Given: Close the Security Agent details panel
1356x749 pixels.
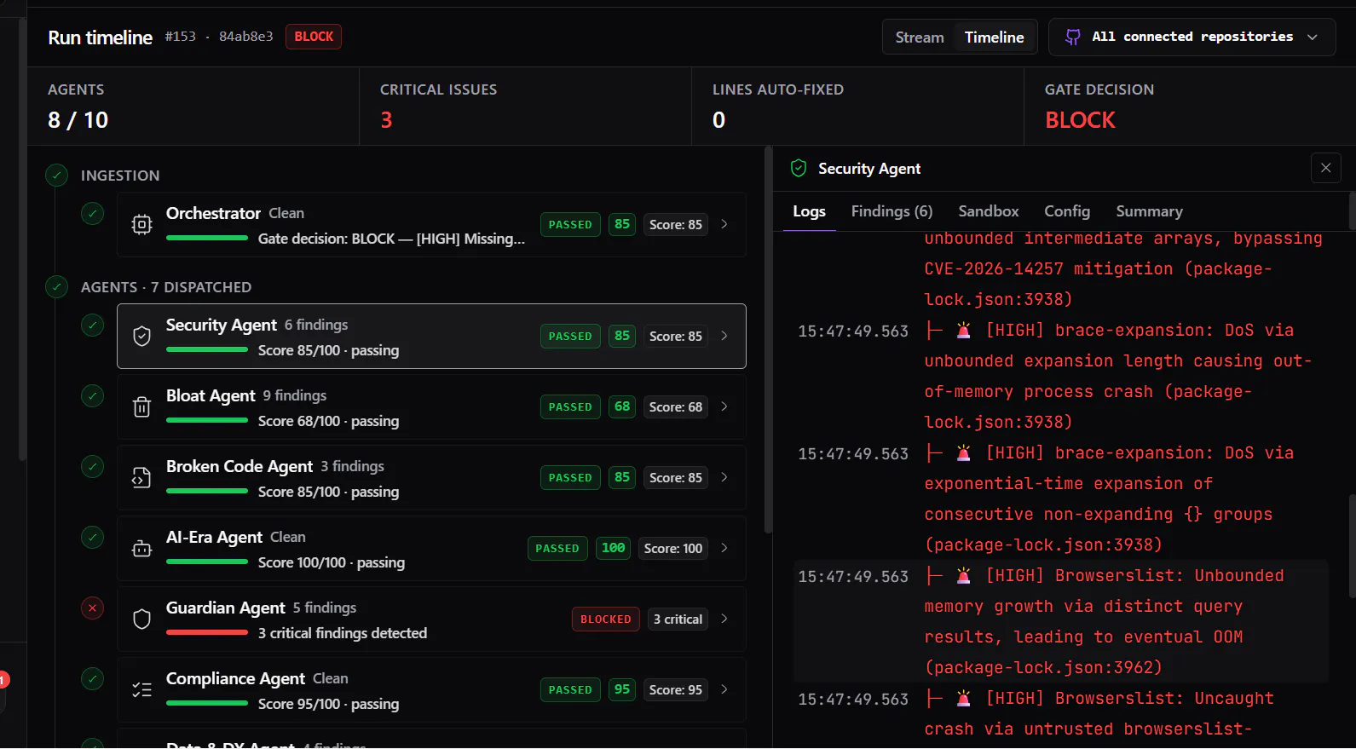Looking at the screenshot, I should click(1326, 168).
